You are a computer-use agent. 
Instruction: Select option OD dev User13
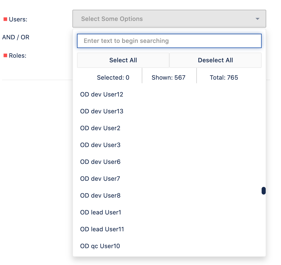[169, 111]
